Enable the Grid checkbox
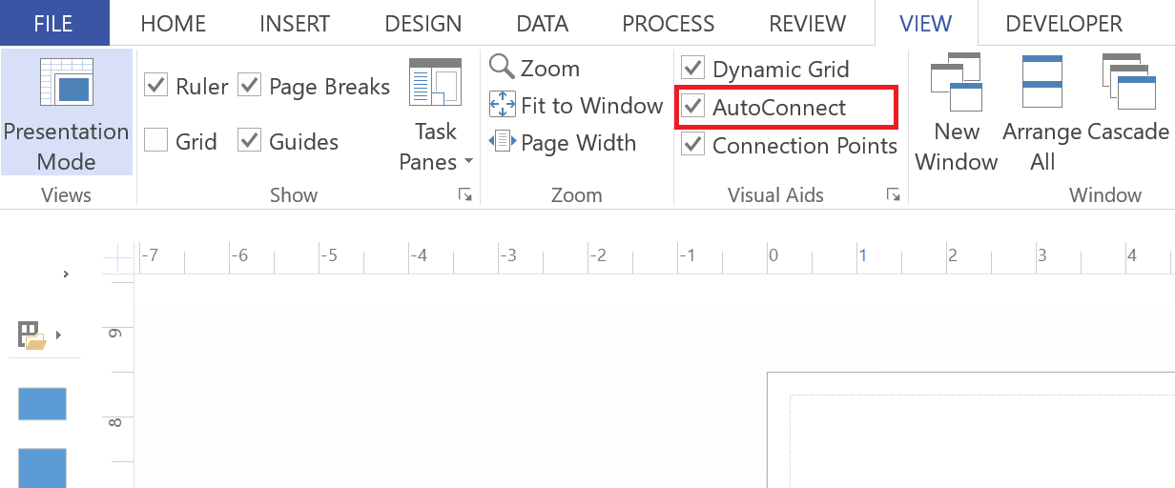Image resolution: width=1175 pixels, height=488 pixels. pyautogui.click(x=156, y=141)
